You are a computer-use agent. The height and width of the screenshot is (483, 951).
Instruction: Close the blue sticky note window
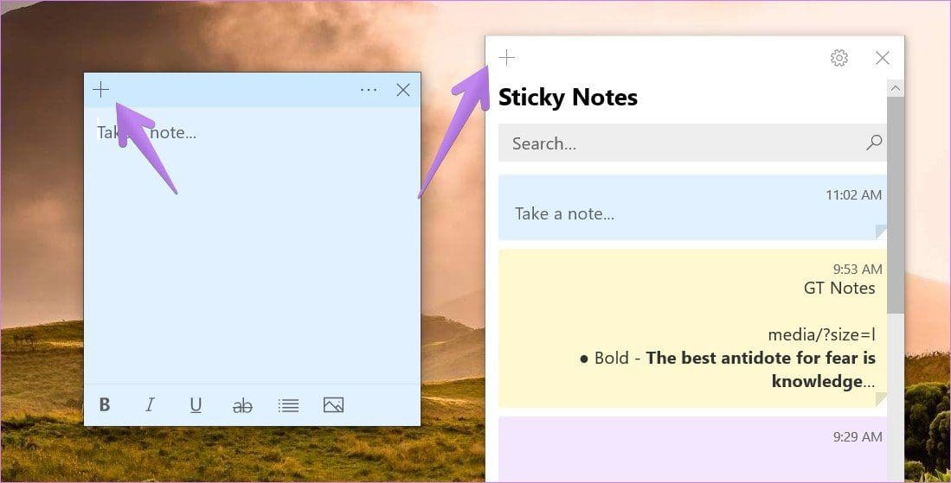click(x=402, y=90)
